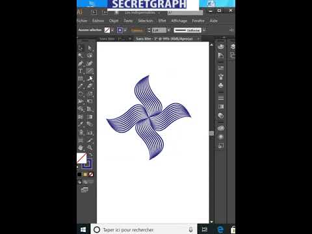
Task: Expand control bar stroke color dropdown
Action: (x=125, y=30)
